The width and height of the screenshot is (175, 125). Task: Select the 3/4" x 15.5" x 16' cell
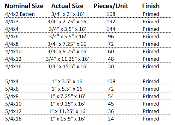(67, 66)
